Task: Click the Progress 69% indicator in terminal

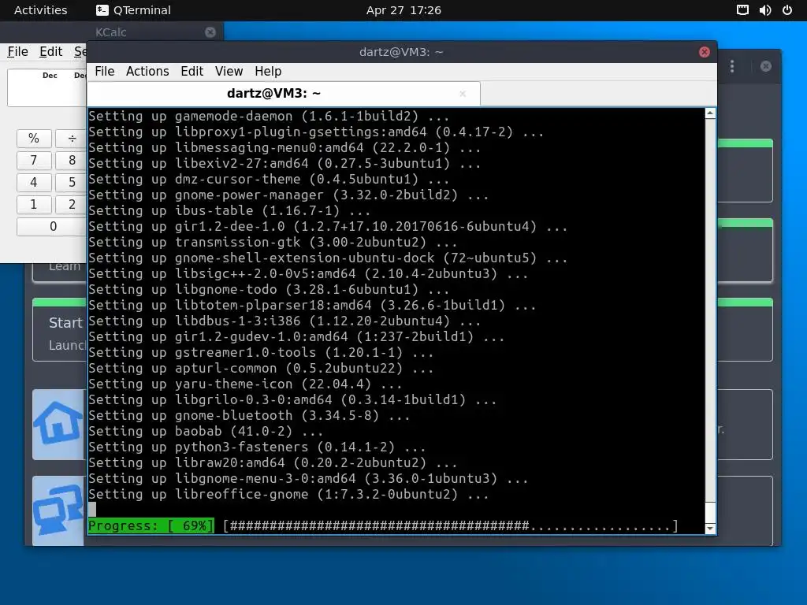Action: point(151,525)
